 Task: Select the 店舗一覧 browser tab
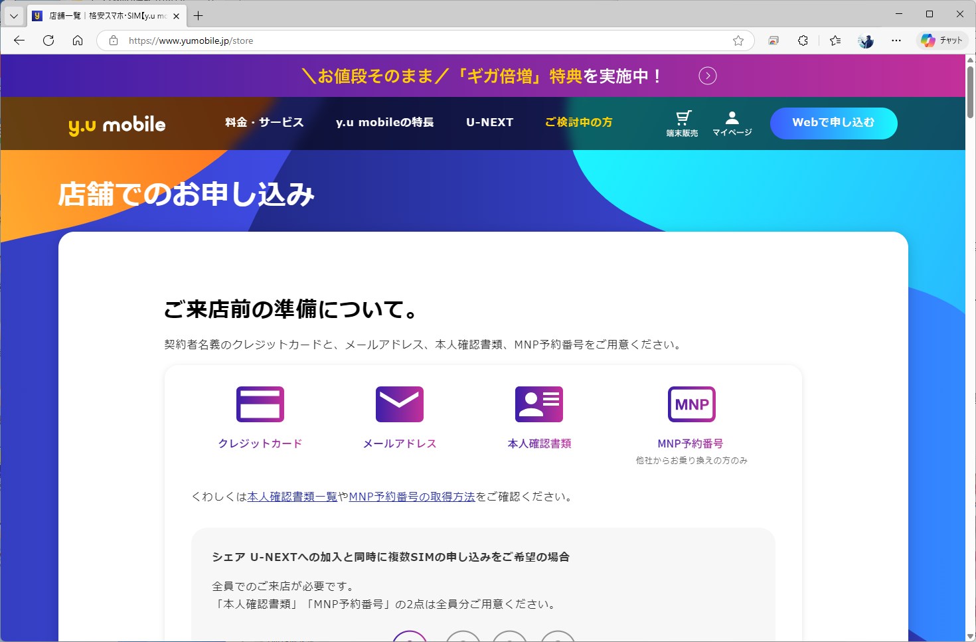tap(100, 15)
